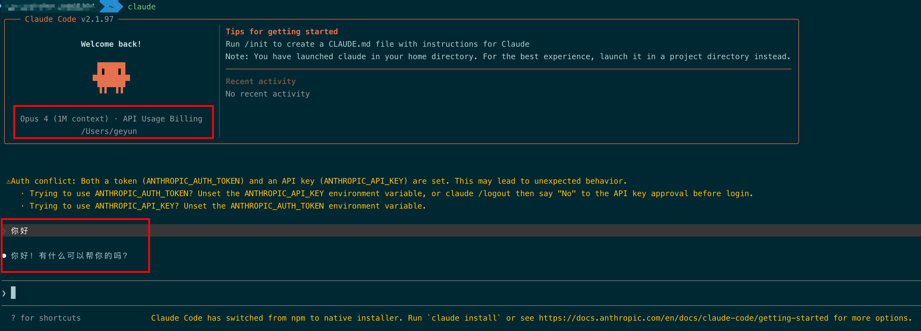
Task: Click "Opus 4 (1M context) · API Usage Billing"
Action: (x=111, y=119)
